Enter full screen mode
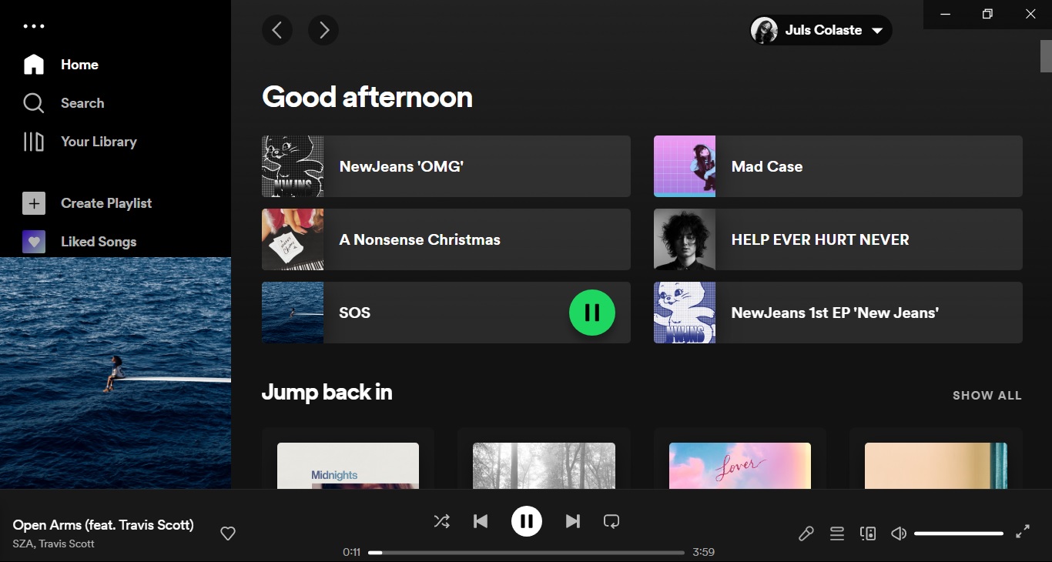The width and height of the screenshot is (1052, 562). (x=1023, y=531)
